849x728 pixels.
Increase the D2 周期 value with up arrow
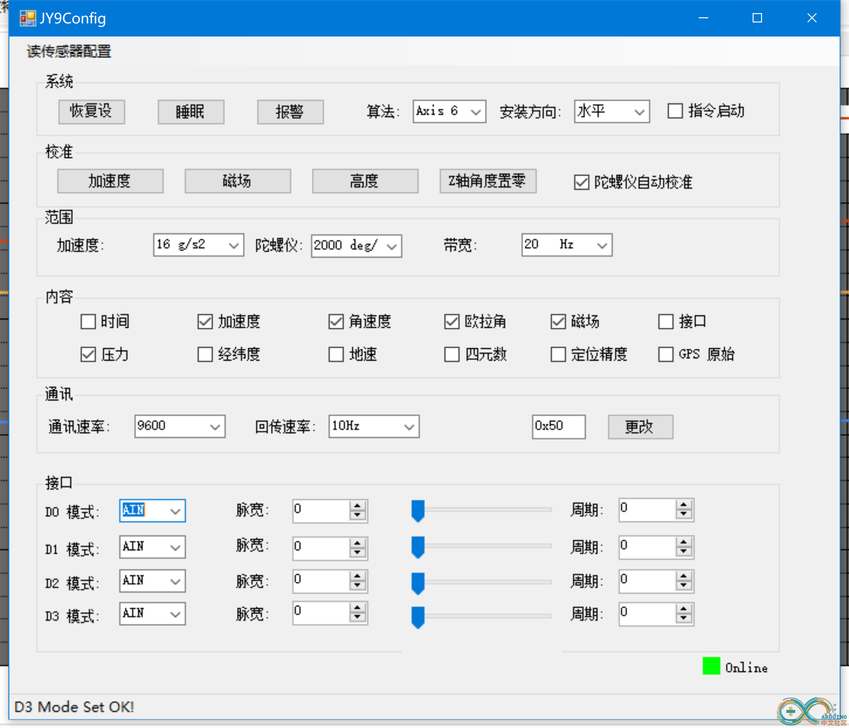684,576
